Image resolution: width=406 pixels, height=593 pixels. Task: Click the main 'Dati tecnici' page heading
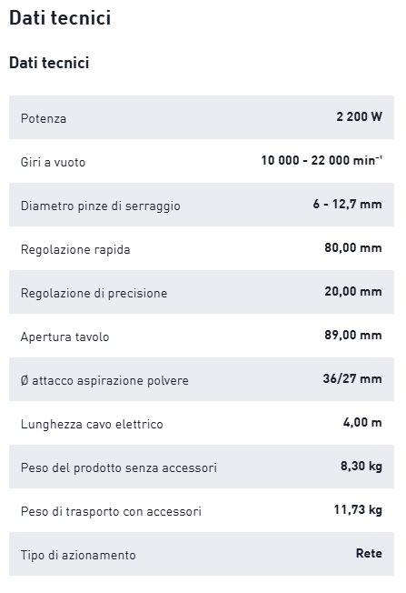click(x=60, y=18)
